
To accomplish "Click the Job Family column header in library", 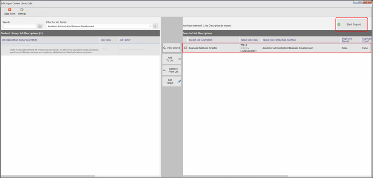I will pyautogui.click(x=126, y=40).
